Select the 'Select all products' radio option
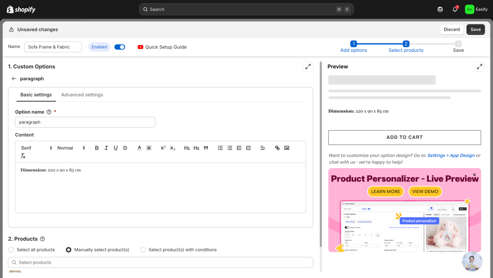Image resolution: width=493 pixels, height=278 pixels. (11, 250)
